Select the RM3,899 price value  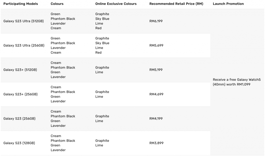click(x=156, y=143)
